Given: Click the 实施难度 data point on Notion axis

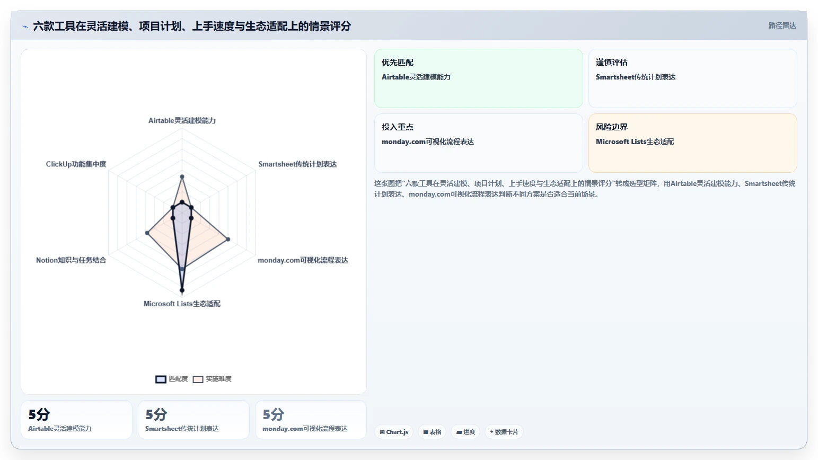Looking at the screenshot, I should [147, 233].
